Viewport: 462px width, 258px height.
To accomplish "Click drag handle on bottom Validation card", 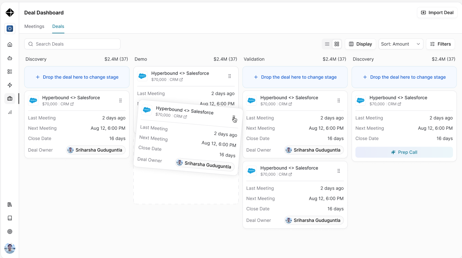I will tap(339, 171).
